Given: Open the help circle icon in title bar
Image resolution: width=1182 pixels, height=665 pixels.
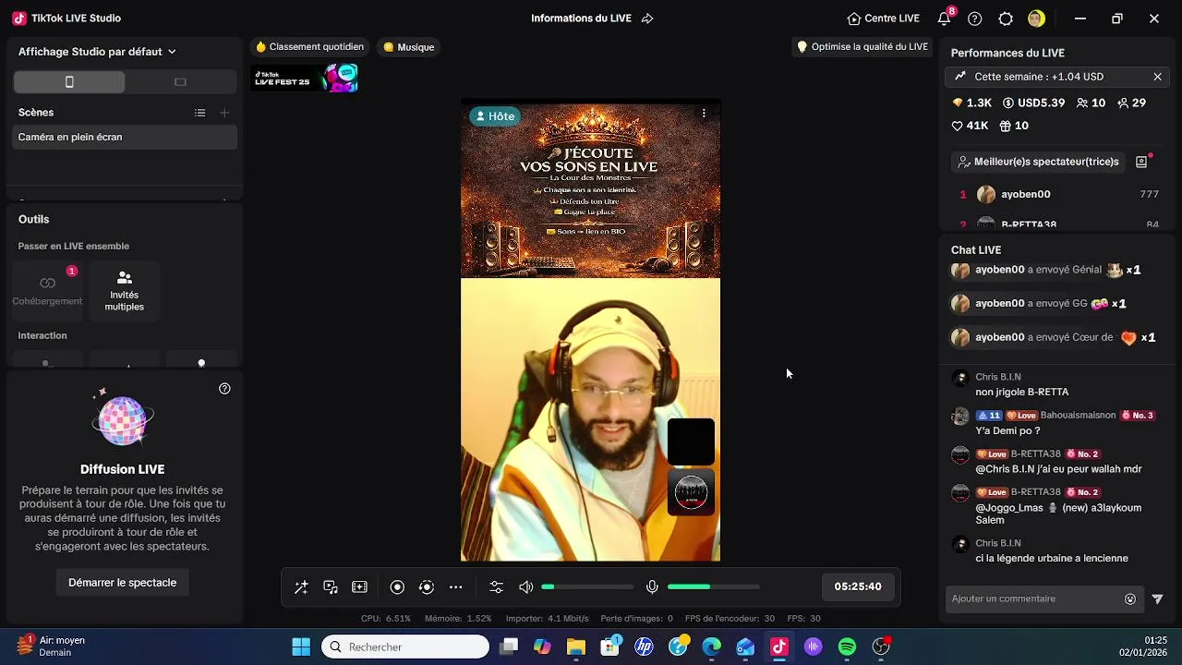Looking at the screenshot, I should (x=975, y=18).
